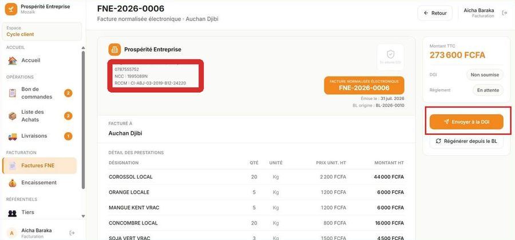
Task: Click the Livraisons badge showing 1
Action: pyautogui.click(x=68, y=136)
